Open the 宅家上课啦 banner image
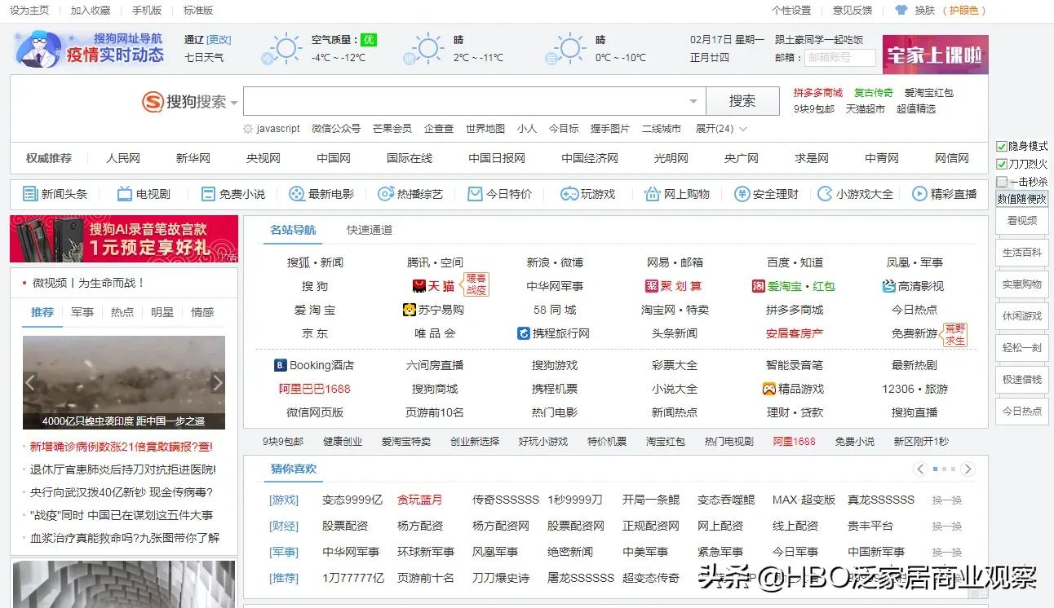Screen dimensions: 1054x608 [935, 55]
